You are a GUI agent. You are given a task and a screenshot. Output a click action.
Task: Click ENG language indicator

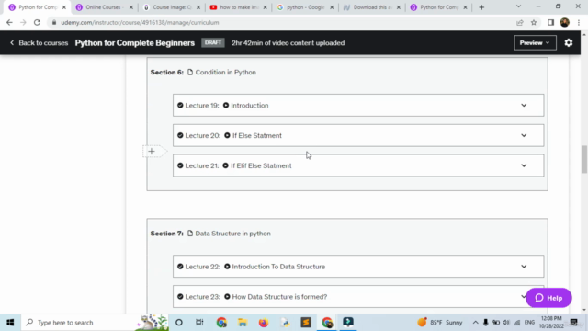529,323
